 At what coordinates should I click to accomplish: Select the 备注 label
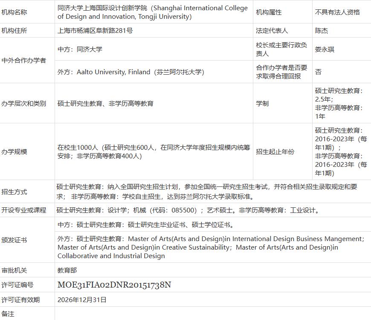8,314
